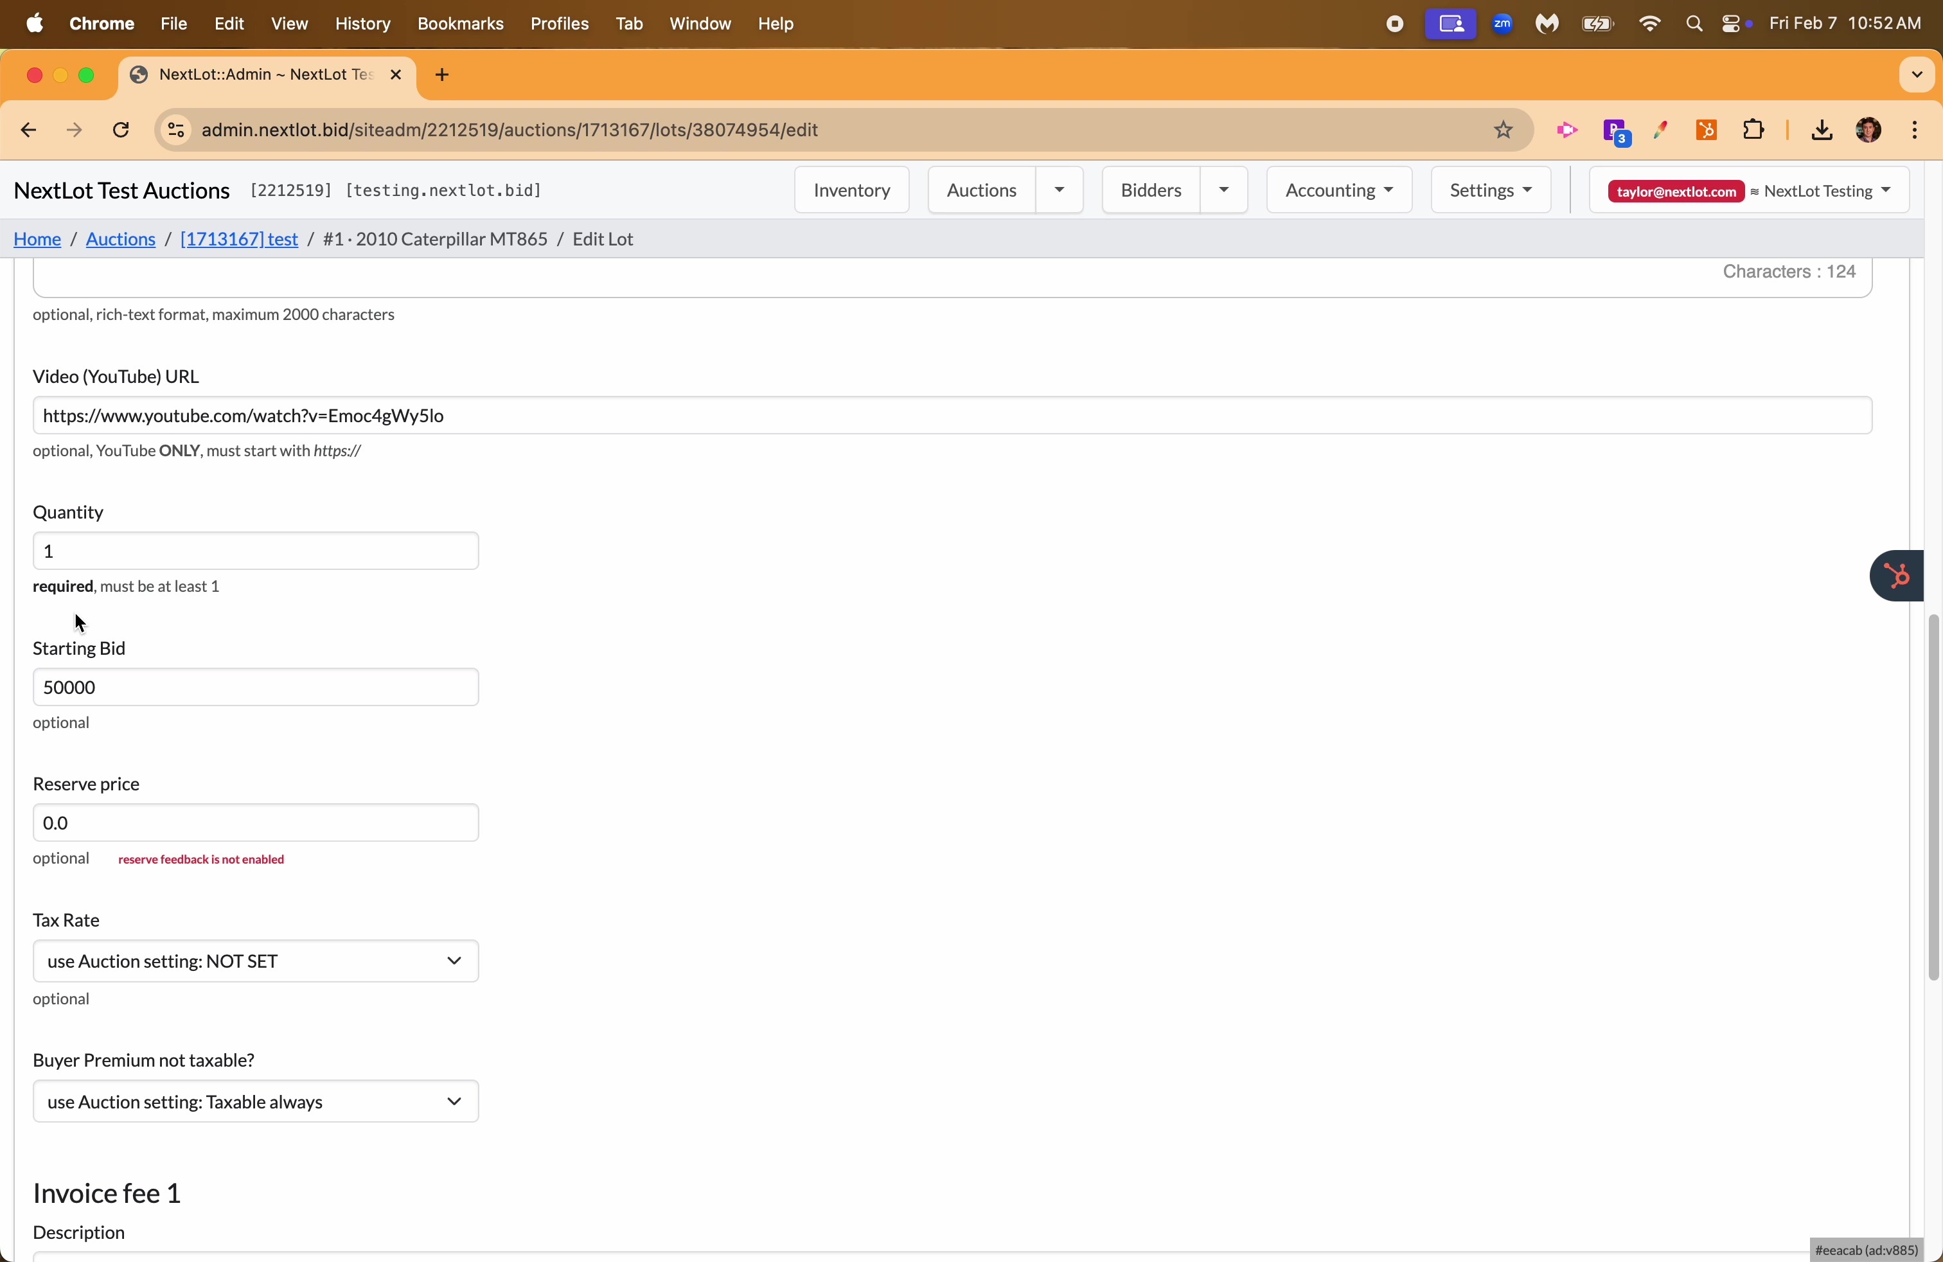Open Buyer Premium not taxable dropdown
Screen dimensions: 1943x1262
point(256,1102)
